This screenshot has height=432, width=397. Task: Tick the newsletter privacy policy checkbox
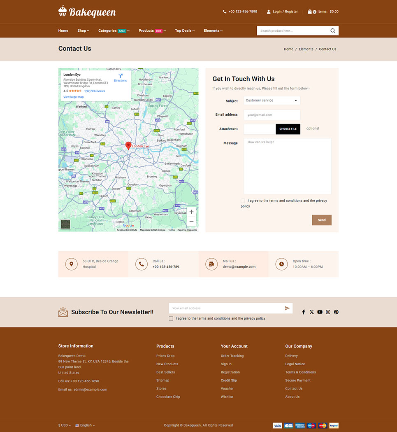pyautogui.click(x=171, y=319)
